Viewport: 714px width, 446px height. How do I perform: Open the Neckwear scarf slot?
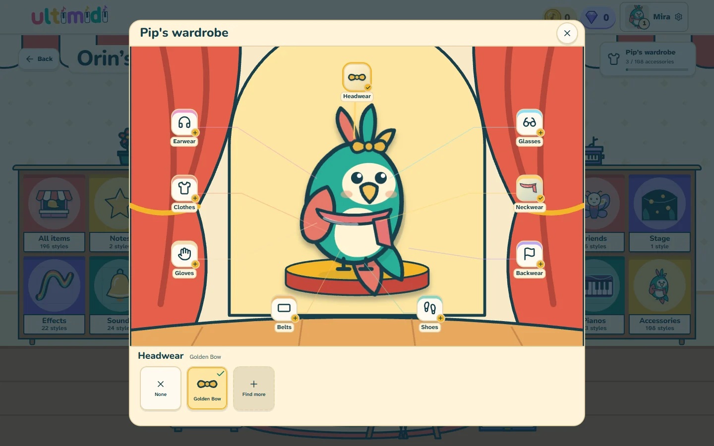[530, 188]
